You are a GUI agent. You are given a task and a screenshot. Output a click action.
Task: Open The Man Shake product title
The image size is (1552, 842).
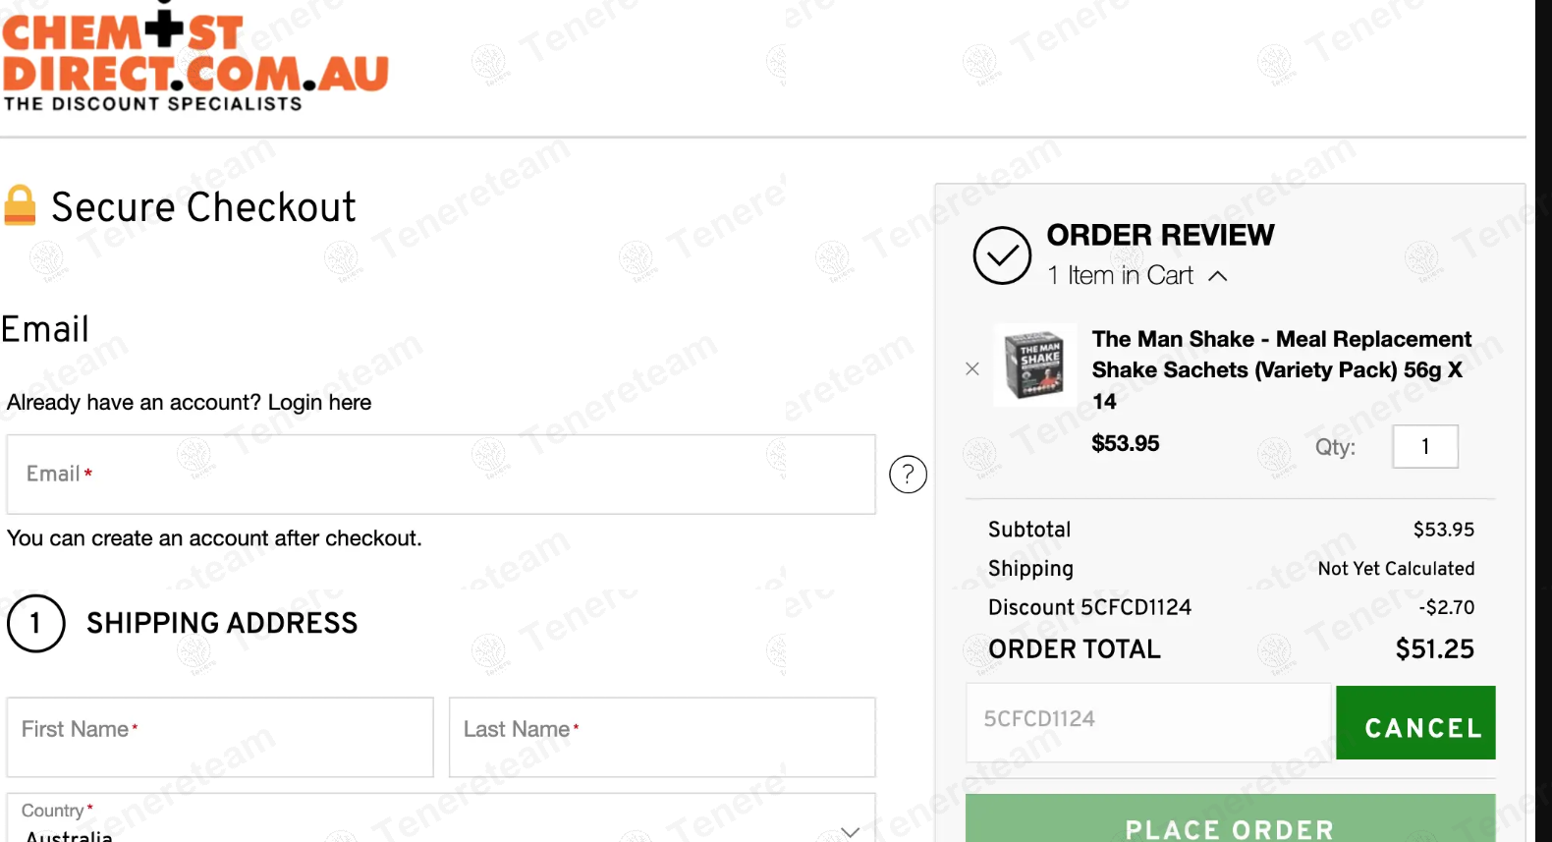(1281, 368)
